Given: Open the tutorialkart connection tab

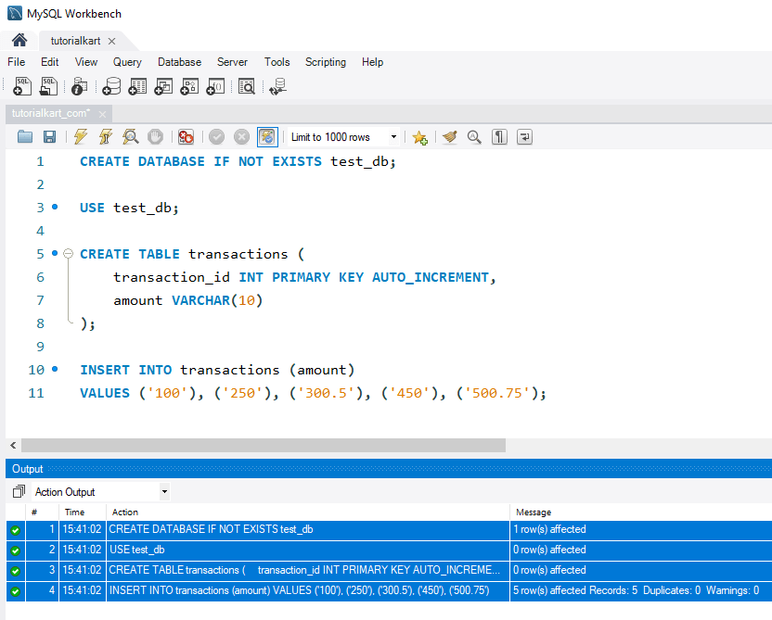Looking at the screenshot, I should (75, 41).
